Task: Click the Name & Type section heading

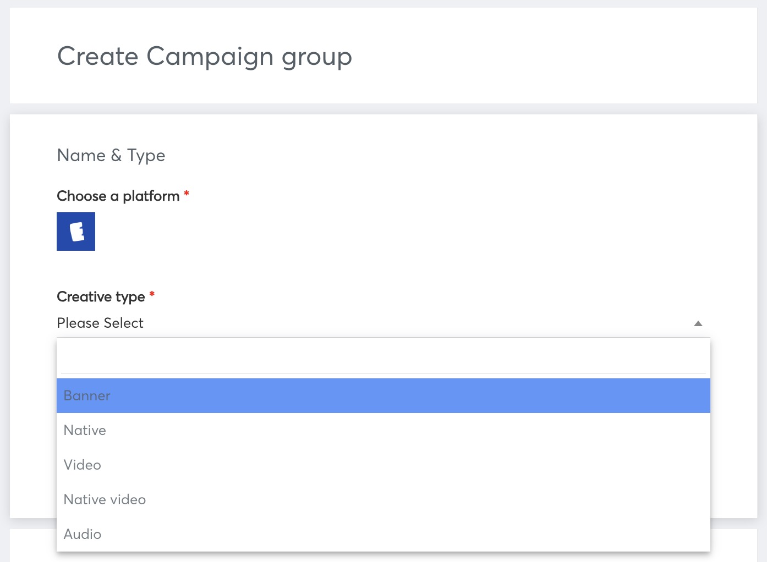Action: pyautogui.click(x=111, y=156)
